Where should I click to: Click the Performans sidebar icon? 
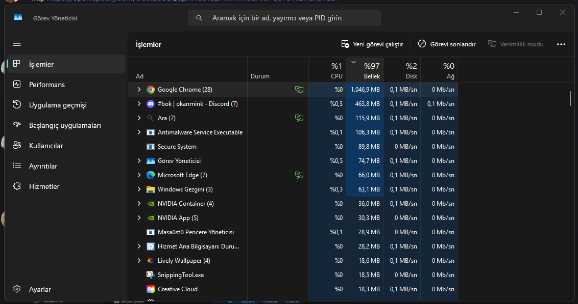pos(17,84)
